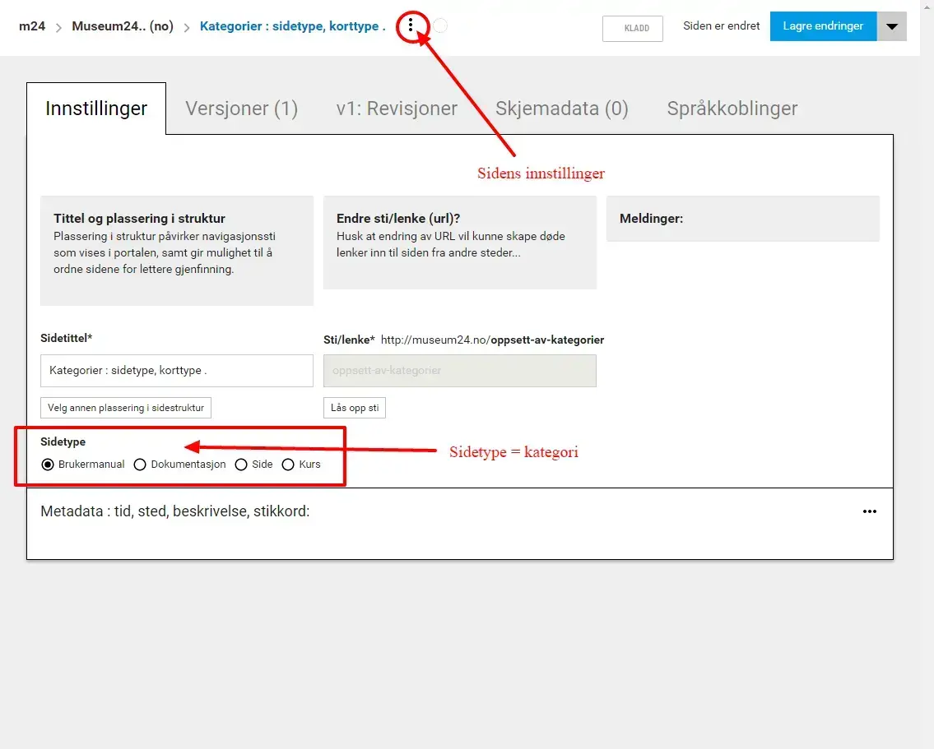Navigate to m24 breadcrumb
The height and width of the screenshot is (749, 934).
(x=32, y=26)
